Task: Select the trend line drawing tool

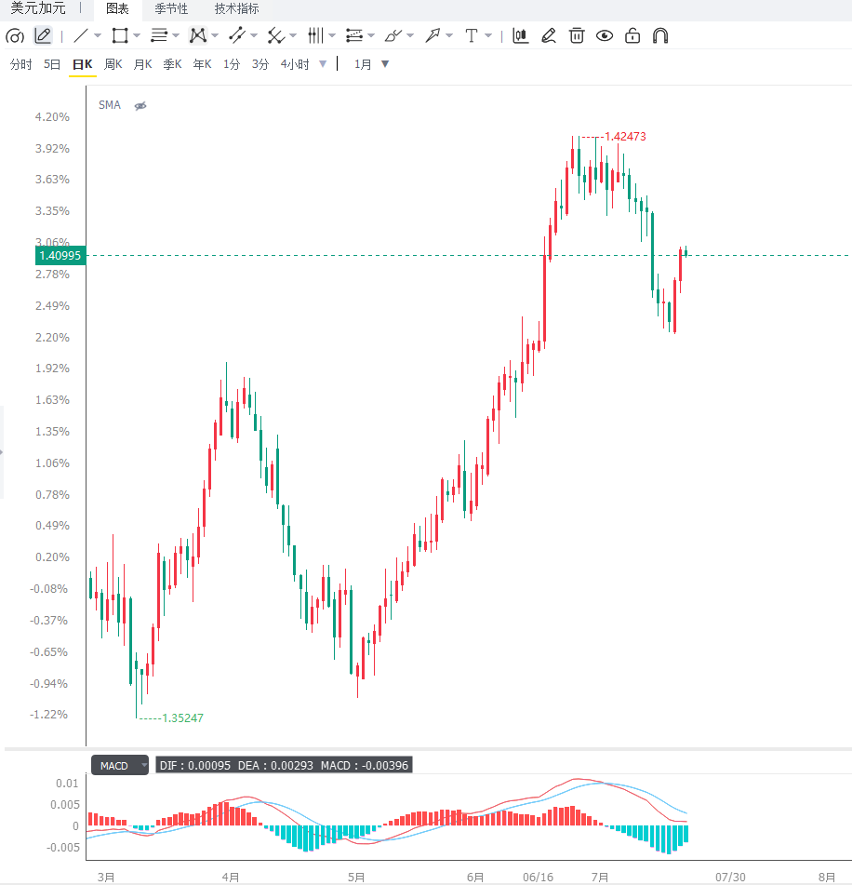Action: pyautogui.click(x=81, y=36)
